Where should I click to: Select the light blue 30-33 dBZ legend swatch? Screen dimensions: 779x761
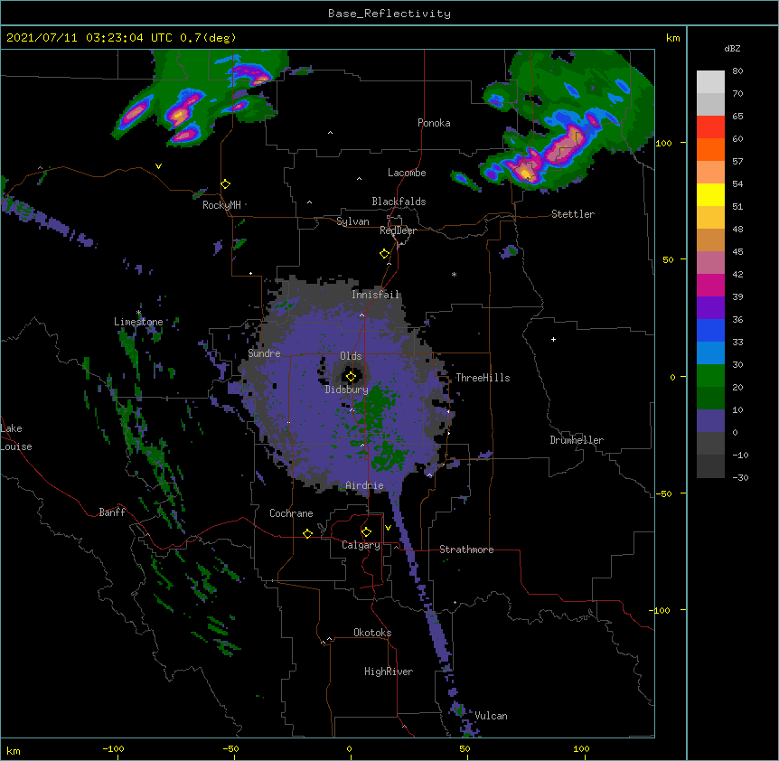click(710, 353)
